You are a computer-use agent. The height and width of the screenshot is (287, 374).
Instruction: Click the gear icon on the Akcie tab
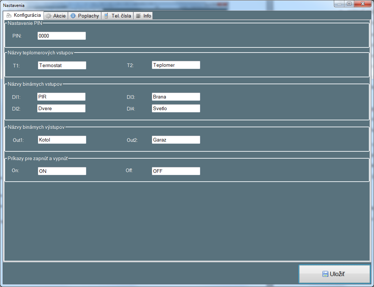pyautogui.click(x=49, y=16)
